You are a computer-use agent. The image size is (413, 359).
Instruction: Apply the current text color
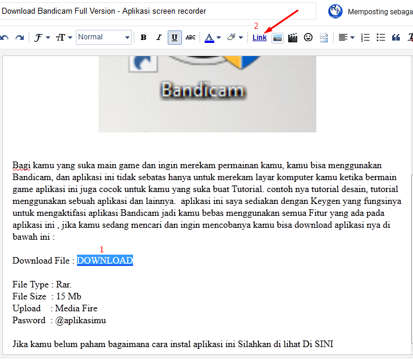[209, 38]
